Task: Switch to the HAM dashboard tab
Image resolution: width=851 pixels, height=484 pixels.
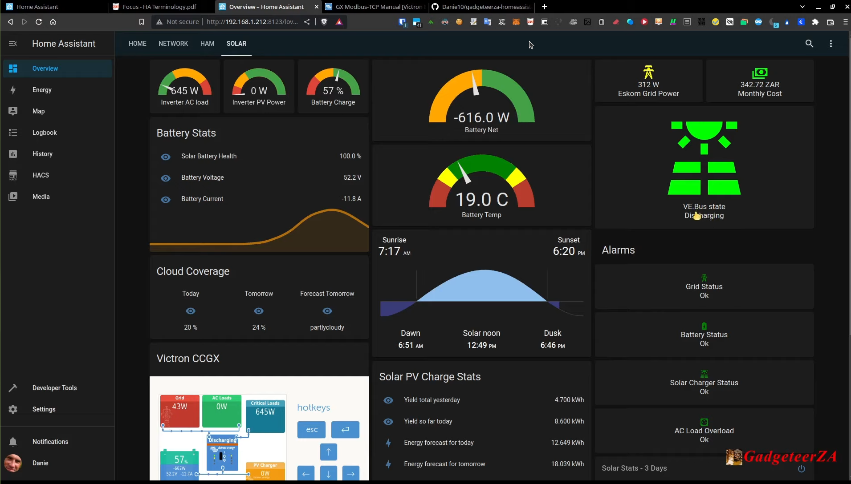Action: (207, 44)
